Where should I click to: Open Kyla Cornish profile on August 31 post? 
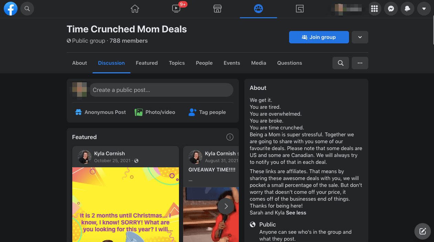(220, 154)
